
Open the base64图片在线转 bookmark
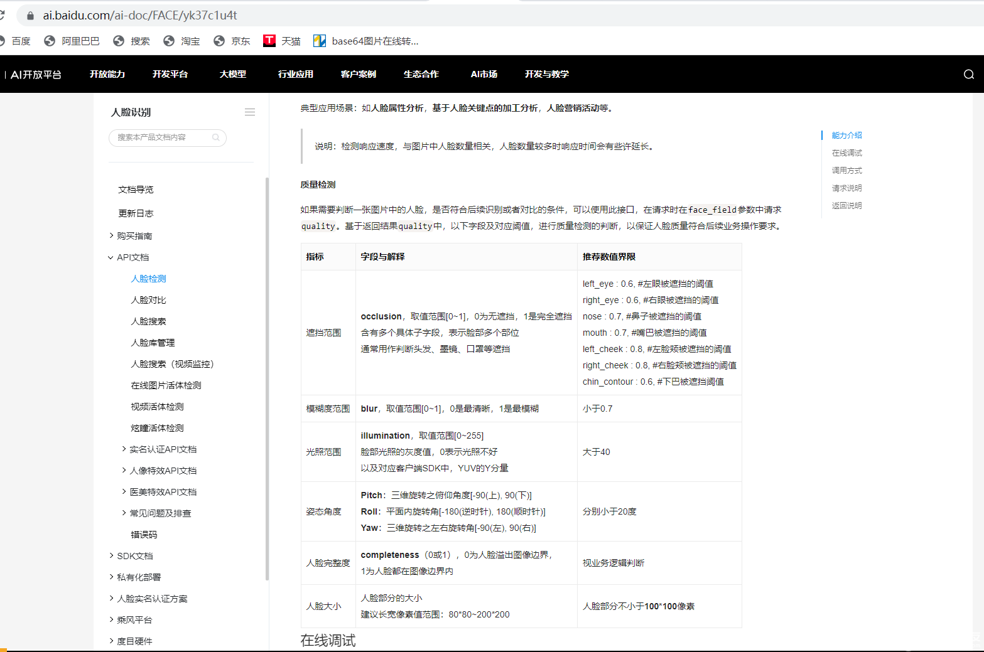pos(366,41)
